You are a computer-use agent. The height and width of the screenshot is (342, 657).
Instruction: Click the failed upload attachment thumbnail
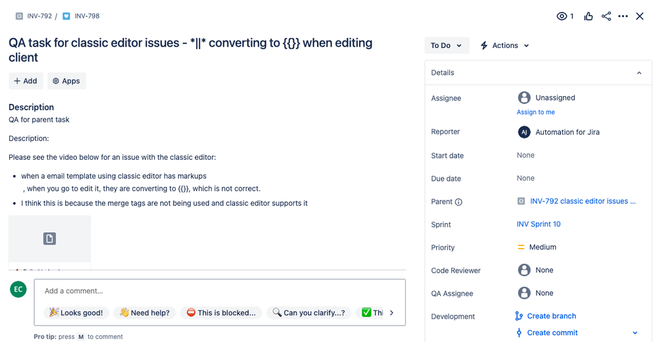(x=49, y=242)
